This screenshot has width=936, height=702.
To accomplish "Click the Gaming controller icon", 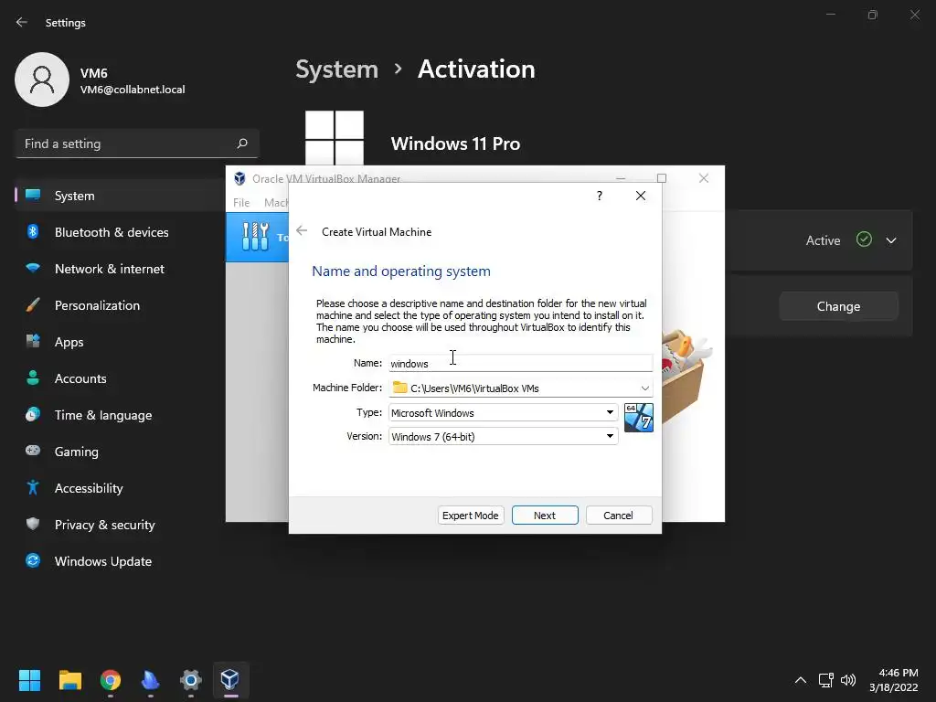I will coord(33,451).
